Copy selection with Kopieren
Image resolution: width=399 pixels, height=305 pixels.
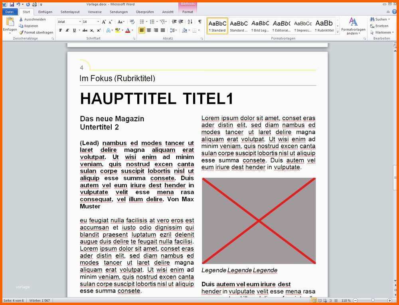(x=28, y=26)
